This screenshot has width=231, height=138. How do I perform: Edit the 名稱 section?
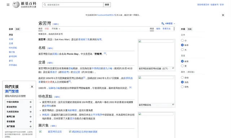click(50, 48)
